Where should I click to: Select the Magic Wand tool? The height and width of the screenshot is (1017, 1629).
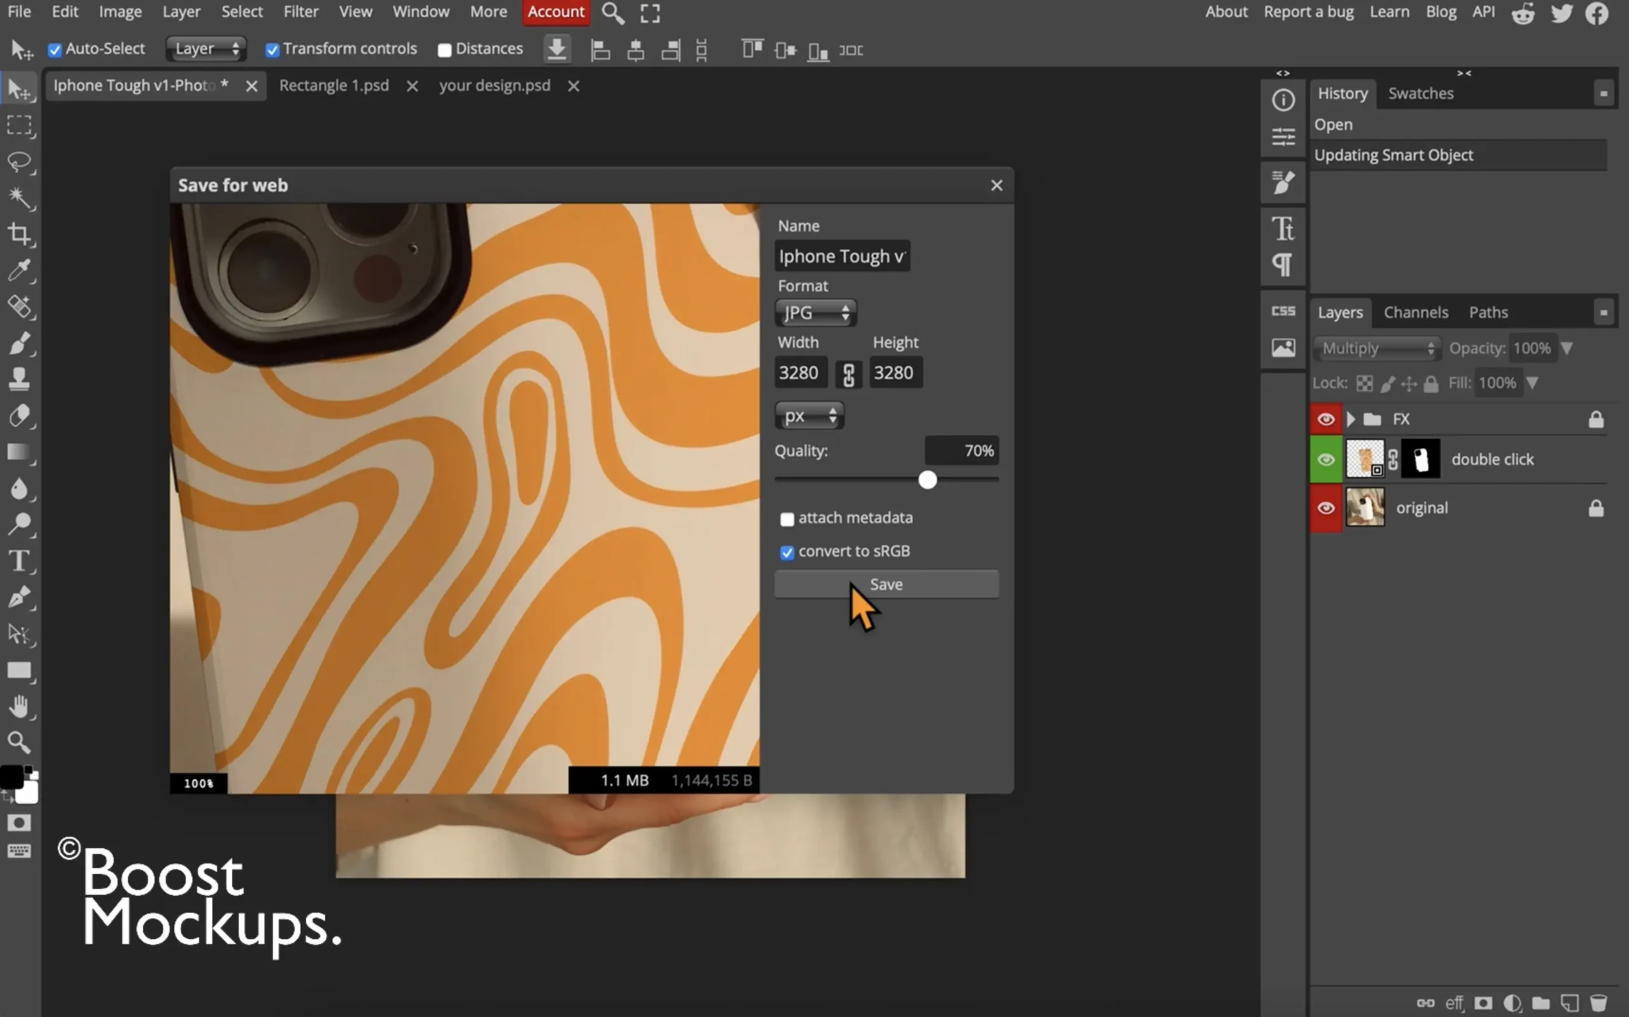tap(20, 198)
